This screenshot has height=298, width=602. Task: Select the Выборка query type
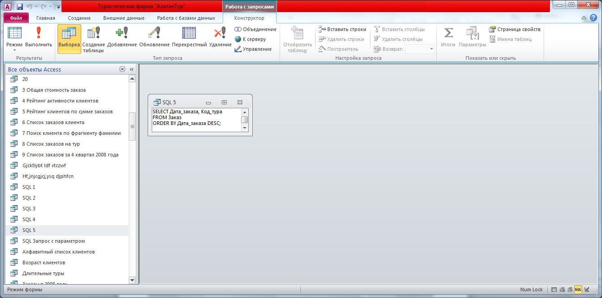69,38
